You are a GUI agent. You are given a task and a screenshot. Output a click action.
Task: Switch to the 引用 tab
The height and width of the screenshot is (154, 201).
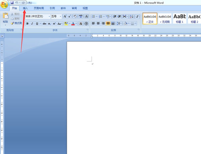(x=52, y=8)
